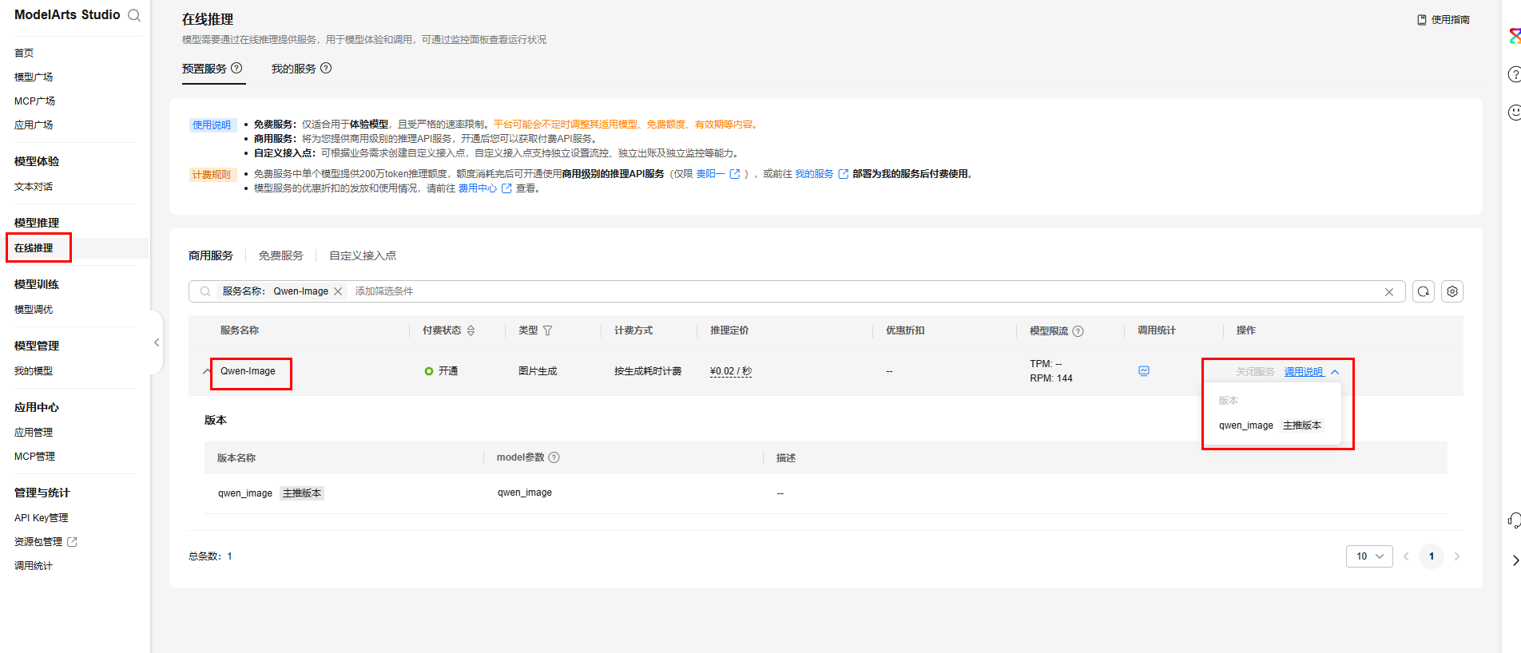1521x653 pixels.
Task: Click the Qwen-Image service name
Action: (x=248, y=371)
